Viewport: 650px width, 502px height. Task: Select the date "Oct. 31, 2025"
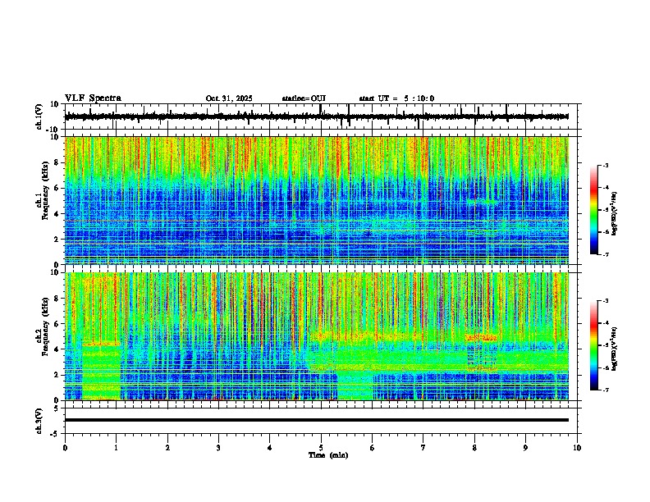click(229, 98)
